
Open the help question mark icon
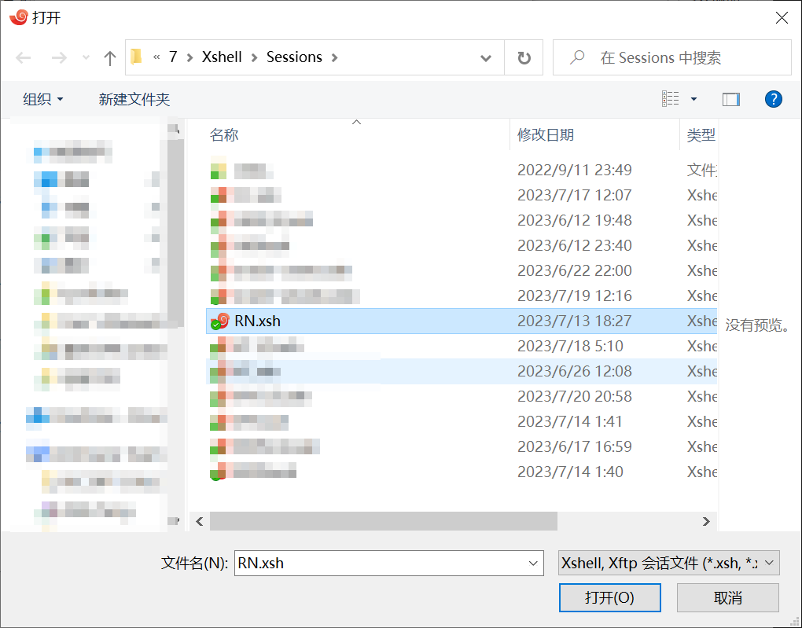[x=773, y=99]
